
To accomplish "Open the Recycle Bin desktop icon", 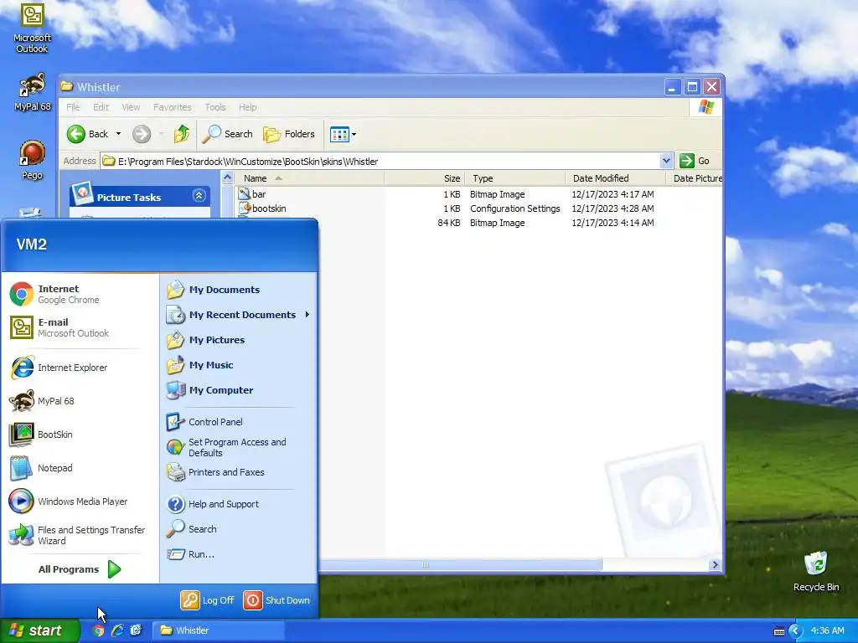I will click(x=816, y=571).
